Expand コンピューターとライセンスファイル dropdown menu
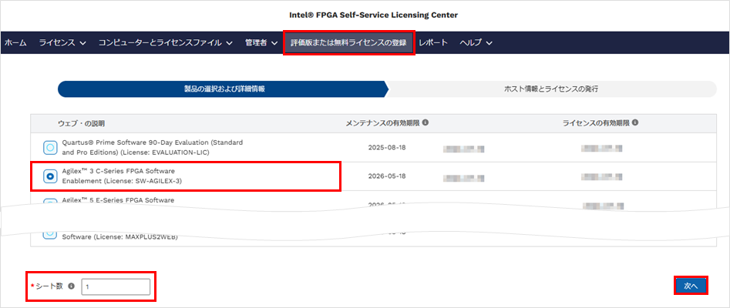 coord(165,43)
